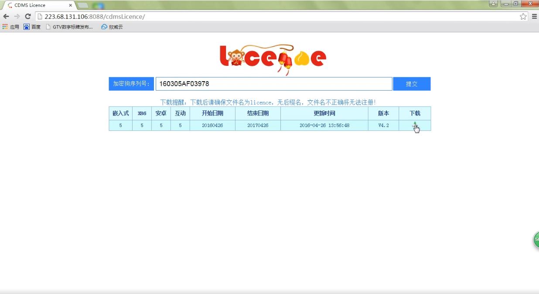539x294 pixels.
Task: Click the bookmark star in address bar
Action: point(523,16)
